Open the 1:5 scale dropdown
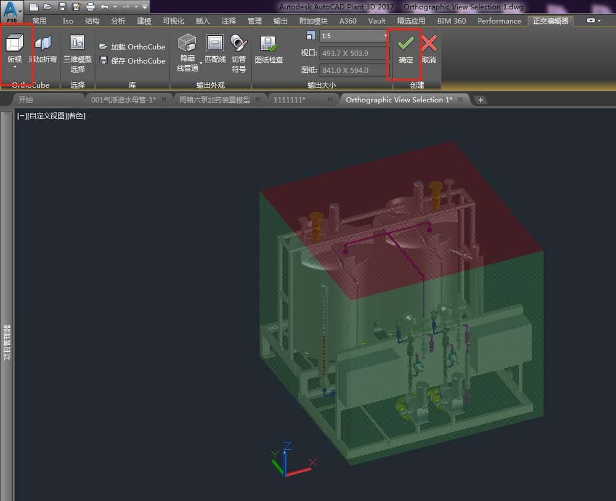The height and width of the screenshot is (501, 616). click(x=385, y=37)
